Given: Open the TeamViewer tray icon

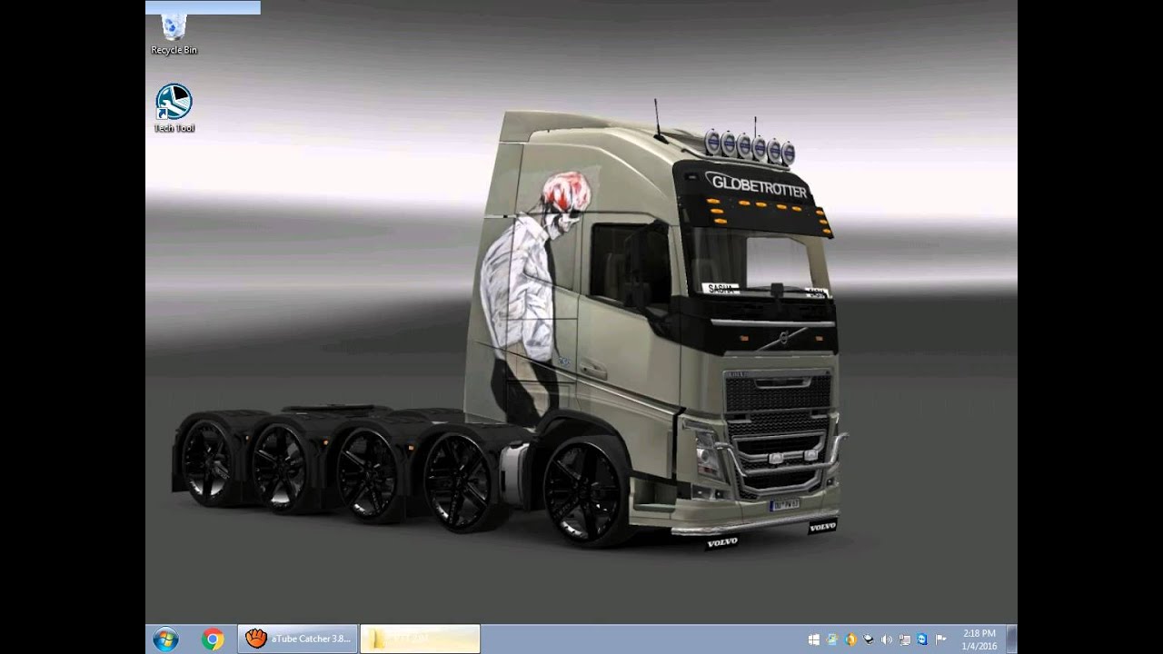Looking at the screenshot, I should 922,639.
